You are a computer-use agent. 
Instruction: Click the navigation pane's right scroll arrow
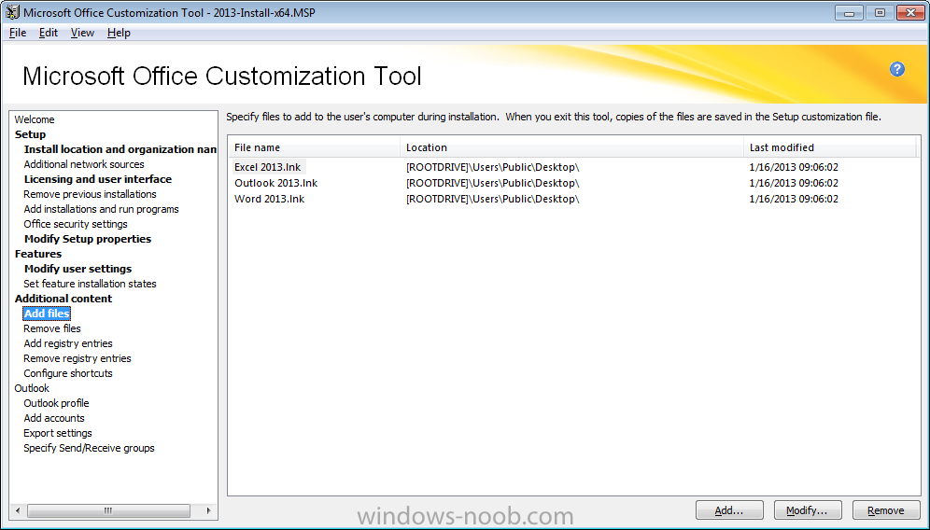(x=208, y=510)
